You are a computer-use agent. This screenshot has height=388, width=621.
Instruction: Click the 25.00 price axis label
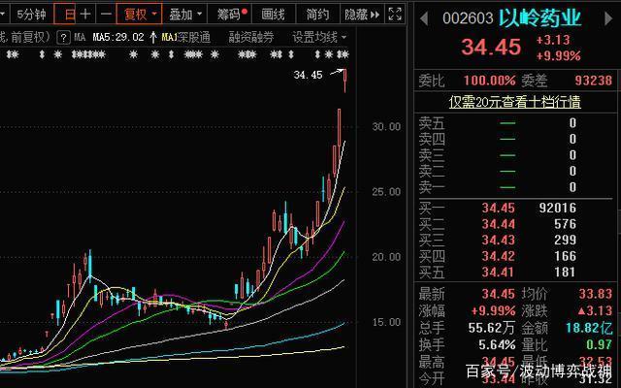click(386, 192)
